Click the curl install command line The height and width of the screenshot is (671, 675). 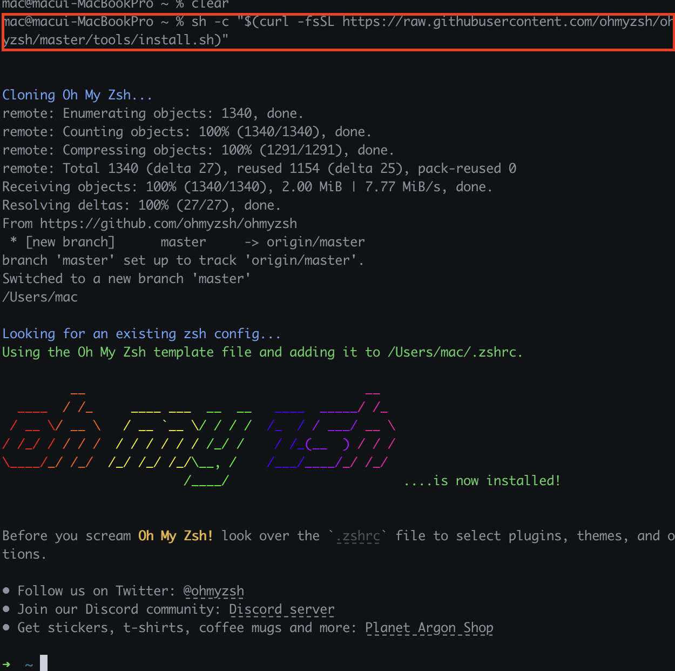point(338,31)
